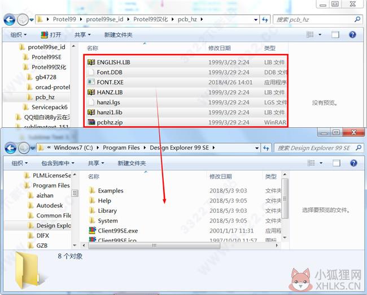Screen dimensions: 367x295
Task: Select Servicepack6 folder in navigation tree
Action: [46, 107]
